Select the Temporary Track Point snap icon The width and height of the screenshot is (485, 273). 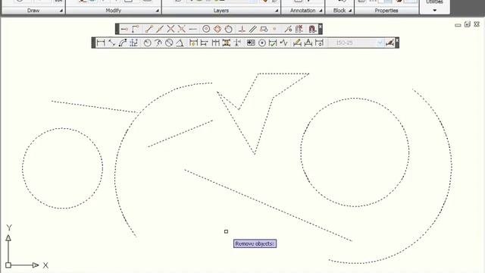[x=124, y=29]
